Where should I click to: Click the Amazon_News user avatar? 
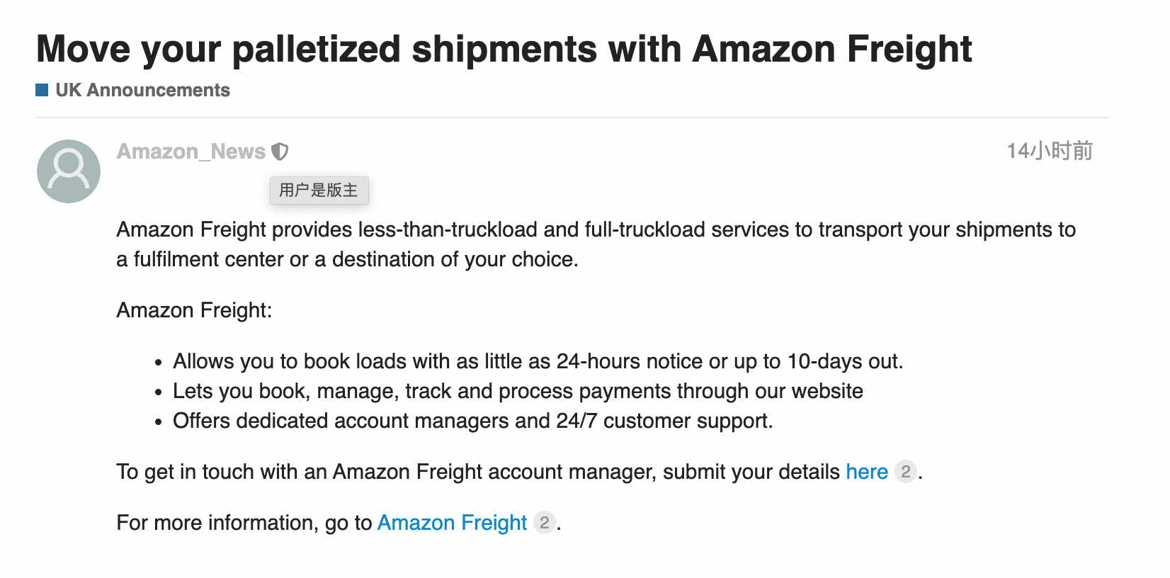[69, 171]
